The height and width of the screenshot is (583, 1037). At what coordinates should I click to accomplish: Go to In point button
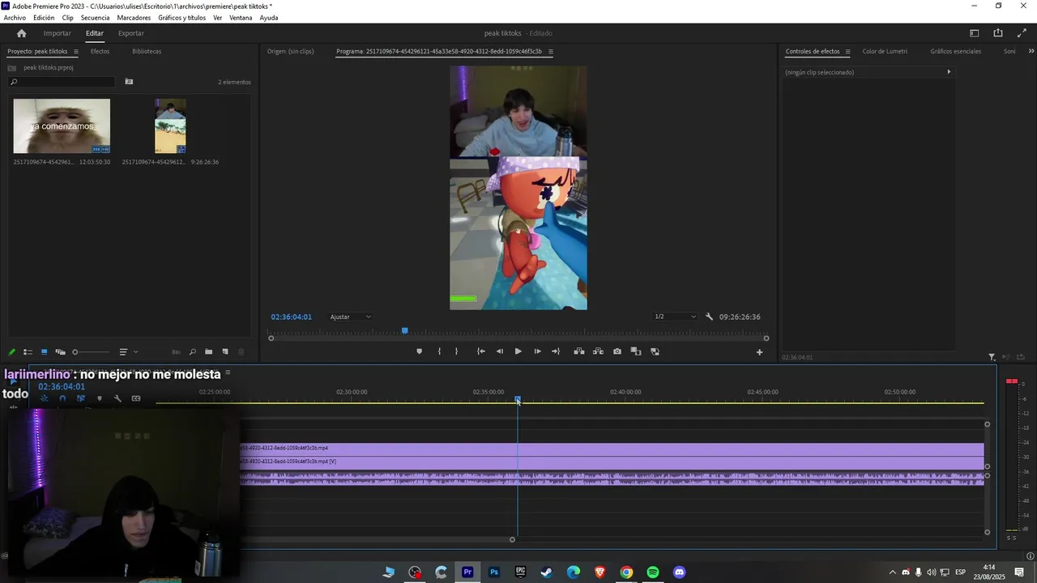click(x=481, y=351)
